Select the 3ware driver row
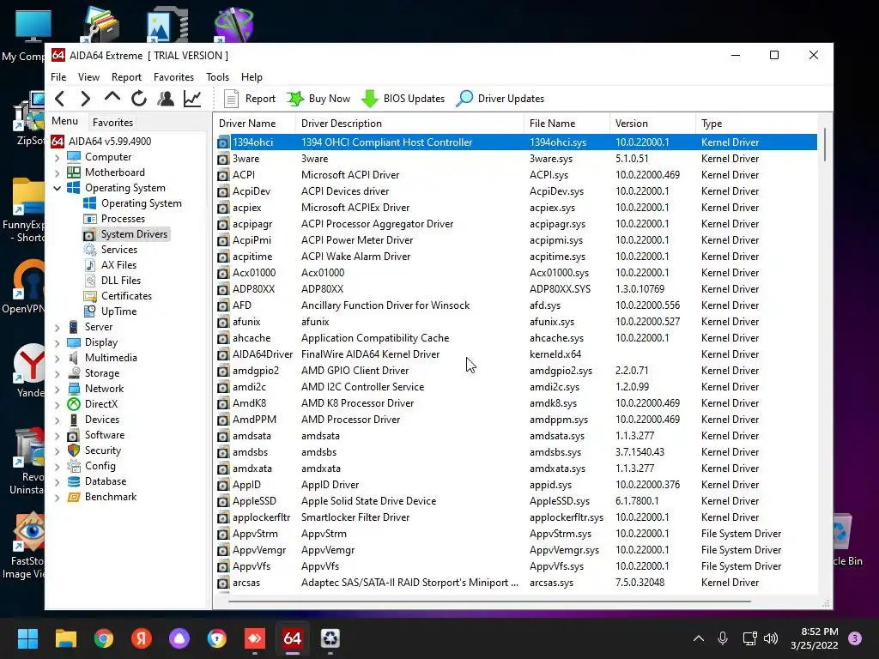The width and height of the screenshot is (879, 659). 516,159
